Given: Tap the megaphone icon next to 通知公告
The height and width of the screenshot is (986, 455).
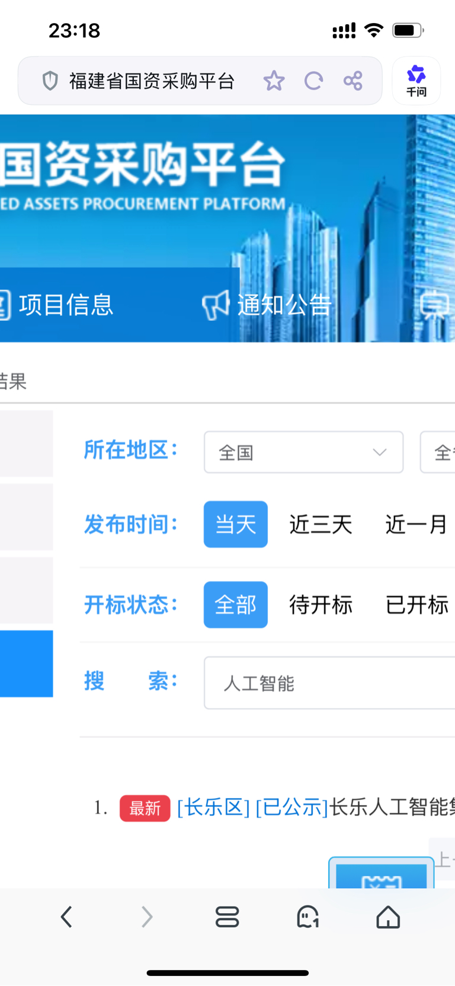Looking at the screenshot, I should tap(215, 305).
